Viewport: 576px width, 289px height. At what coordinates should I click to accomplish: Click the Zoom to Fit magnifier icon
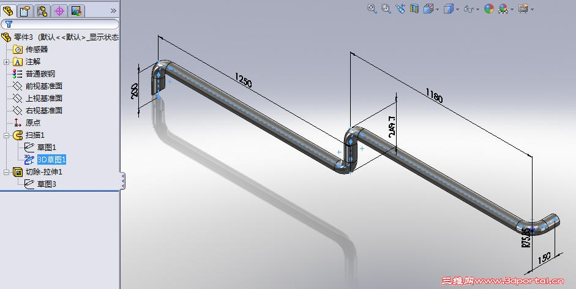point(372,9)
